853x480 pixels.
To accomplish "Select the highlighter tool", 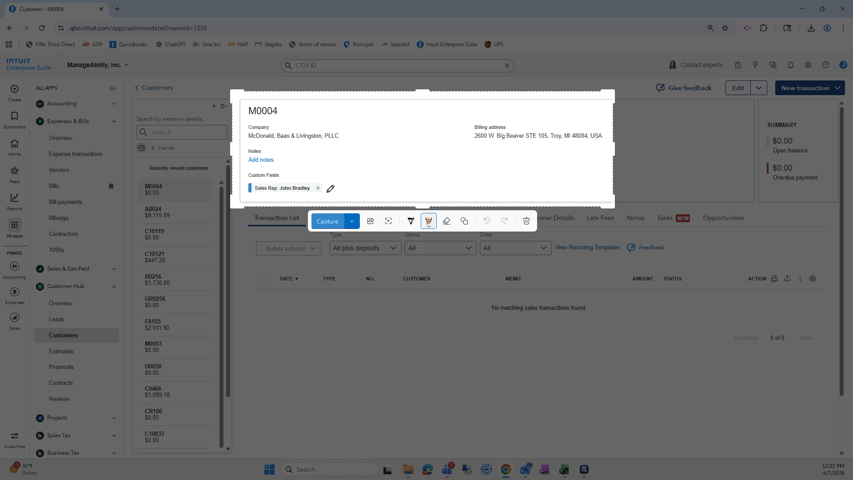I will 429,221.
